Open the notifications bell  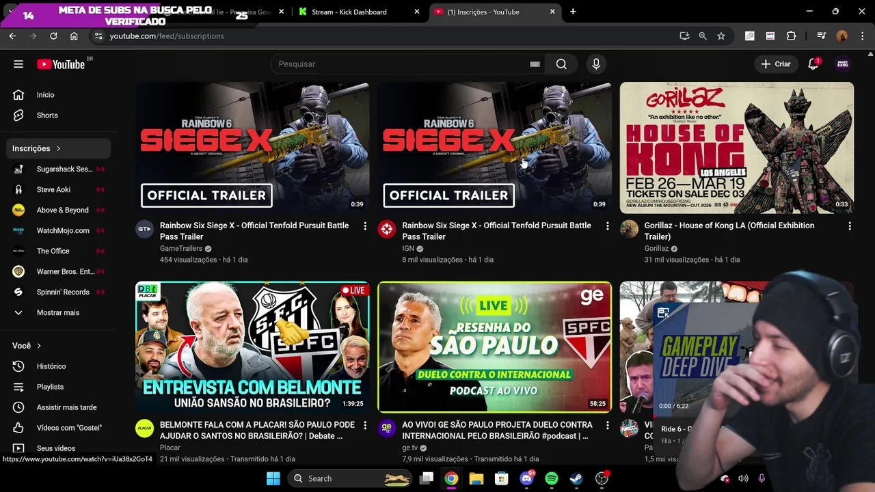[813, 64]
